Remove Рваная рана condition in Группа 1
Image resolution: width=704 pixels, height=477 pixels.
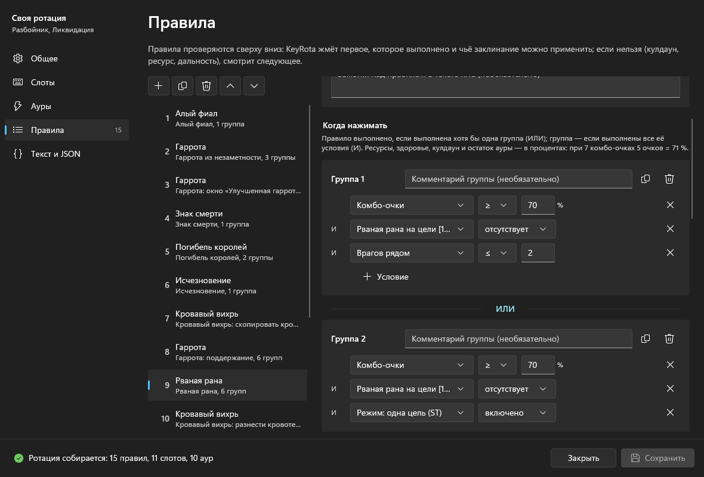coord(671,228)
